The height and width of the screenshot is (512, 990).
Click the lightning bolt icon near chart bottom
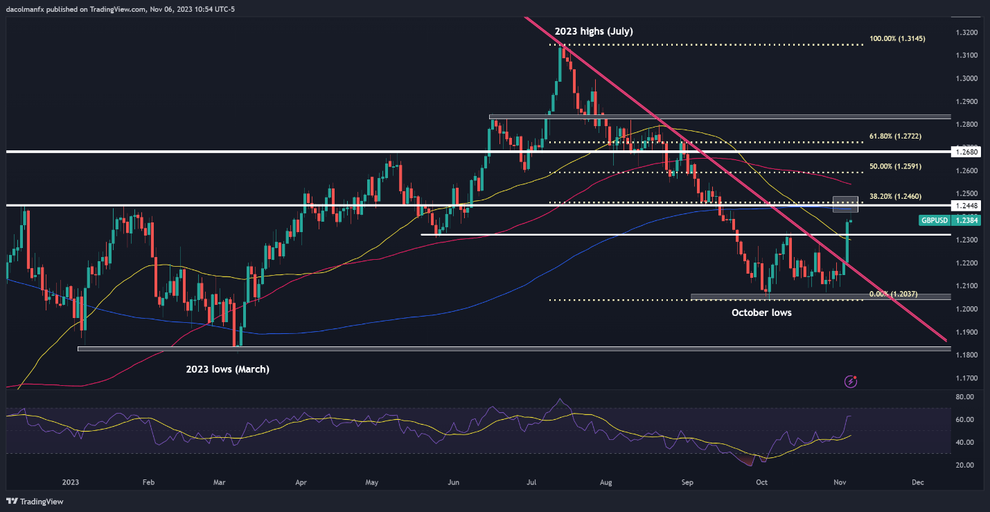[852, 381]
